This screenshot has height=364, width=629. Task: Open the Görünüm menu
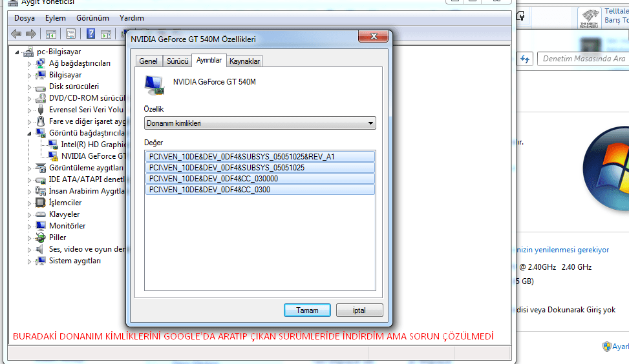pos(92,18)
